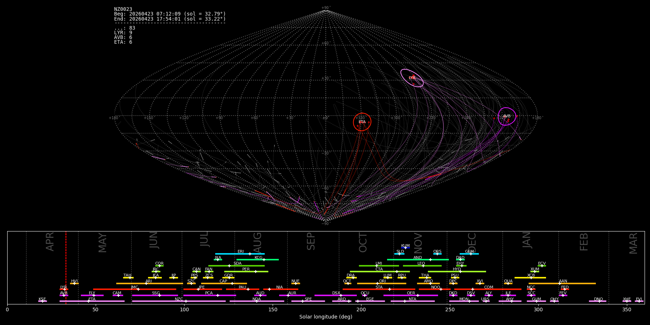Select the '...: 83' sporadic count line
Image resolution: width=650 pixels, height=325 pixels.
pyautogui.click(x=125, y=28)
